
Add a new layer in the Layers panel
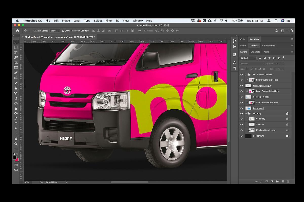[282, 181]
